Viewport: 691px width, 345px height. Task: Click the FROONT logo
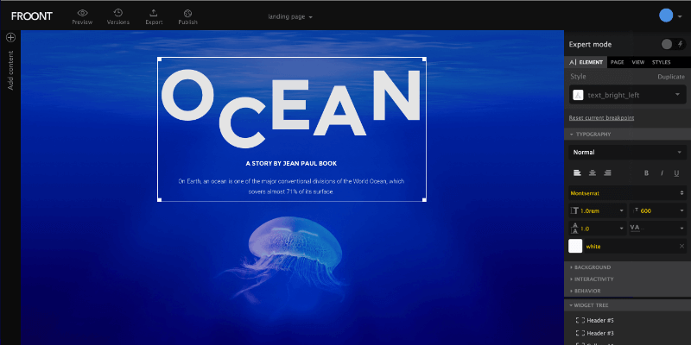[x=32, y=16]
